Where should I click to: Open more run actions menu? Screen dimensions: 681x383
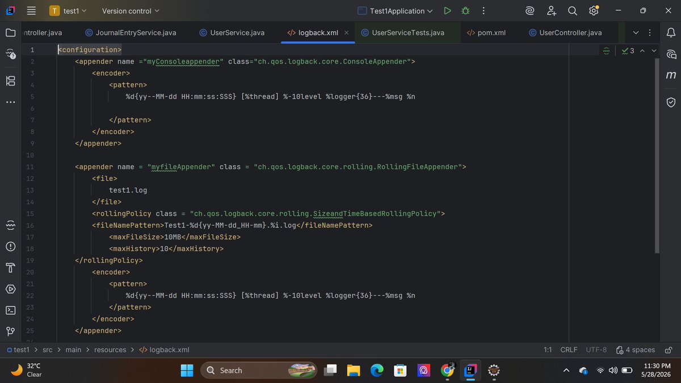(483, 11)
